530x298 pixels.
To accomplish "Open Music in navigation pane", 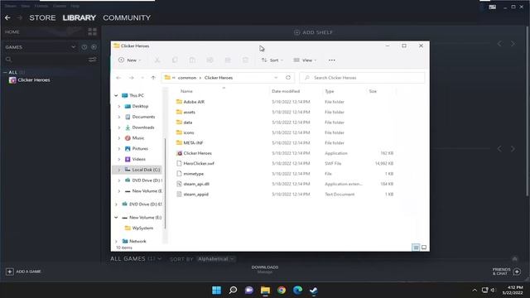I will click(x=138, y=138).
